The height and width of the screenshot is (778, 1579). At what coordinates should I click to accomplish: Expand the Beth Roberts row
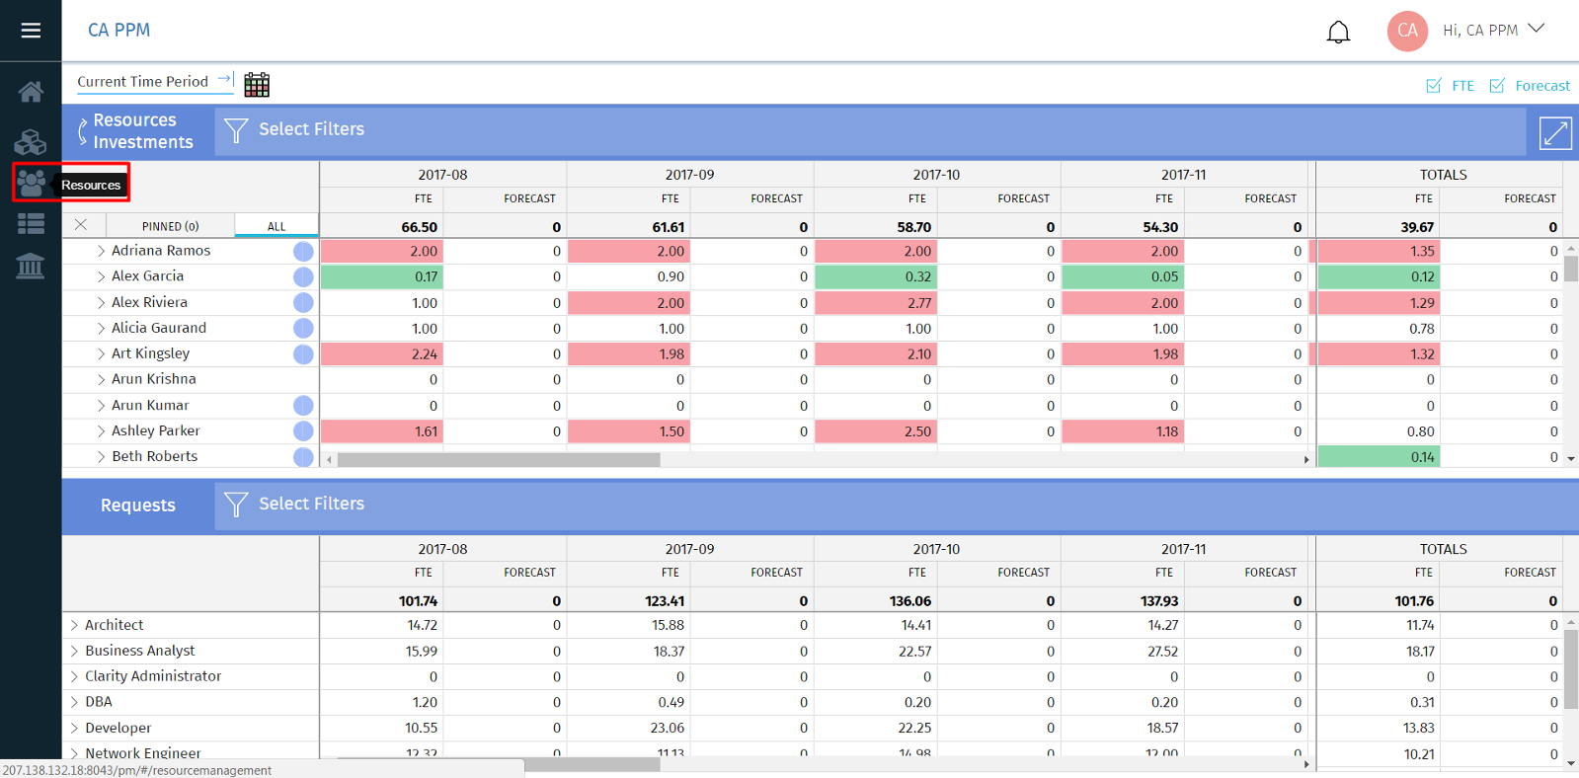coord(101,456)
